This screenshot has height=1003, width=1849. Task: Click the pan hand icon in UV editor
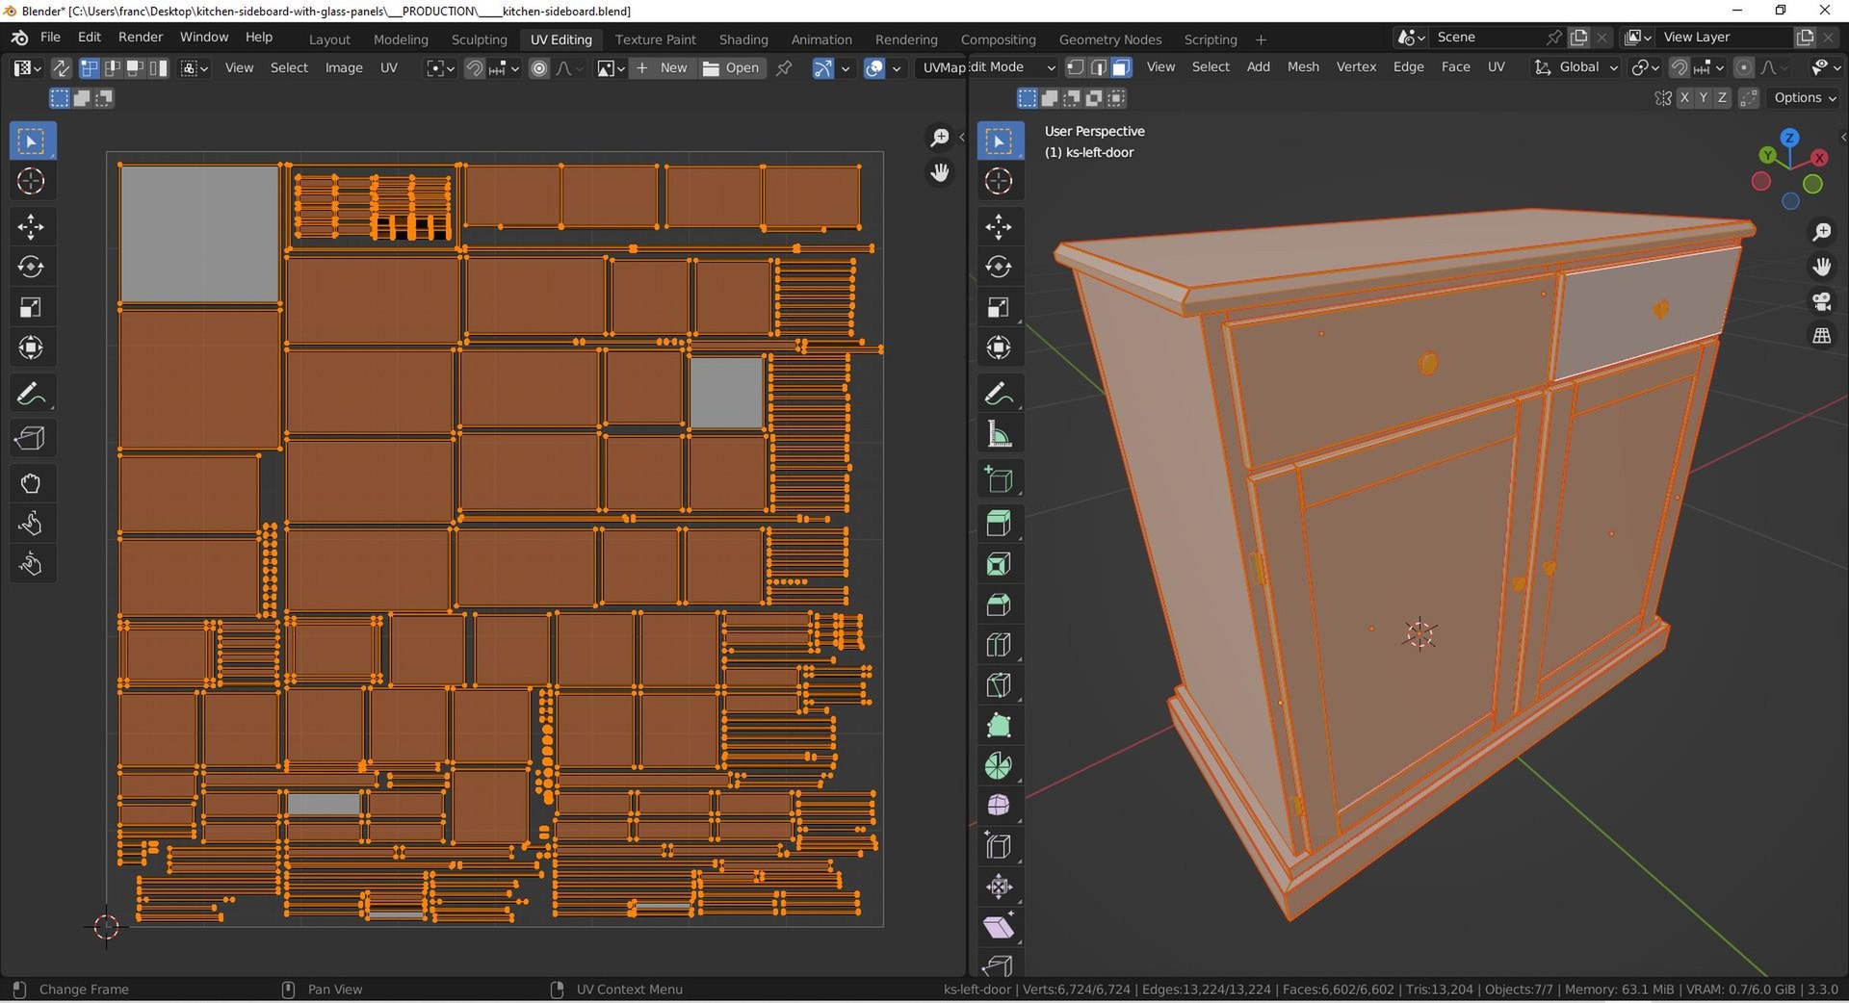tap(939, 173)
